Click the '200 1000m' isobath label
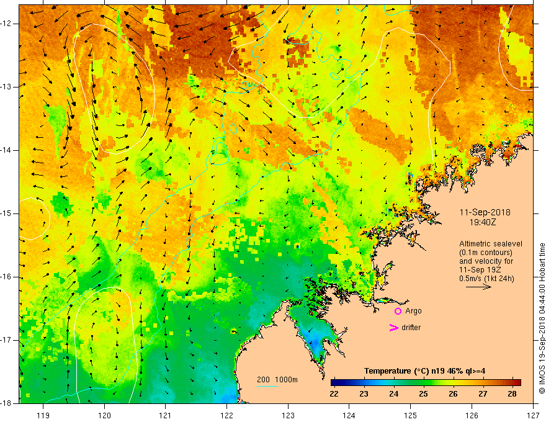The height and width of the screenshot is (422, 546). pyautogui.click(x=277, y=380)
